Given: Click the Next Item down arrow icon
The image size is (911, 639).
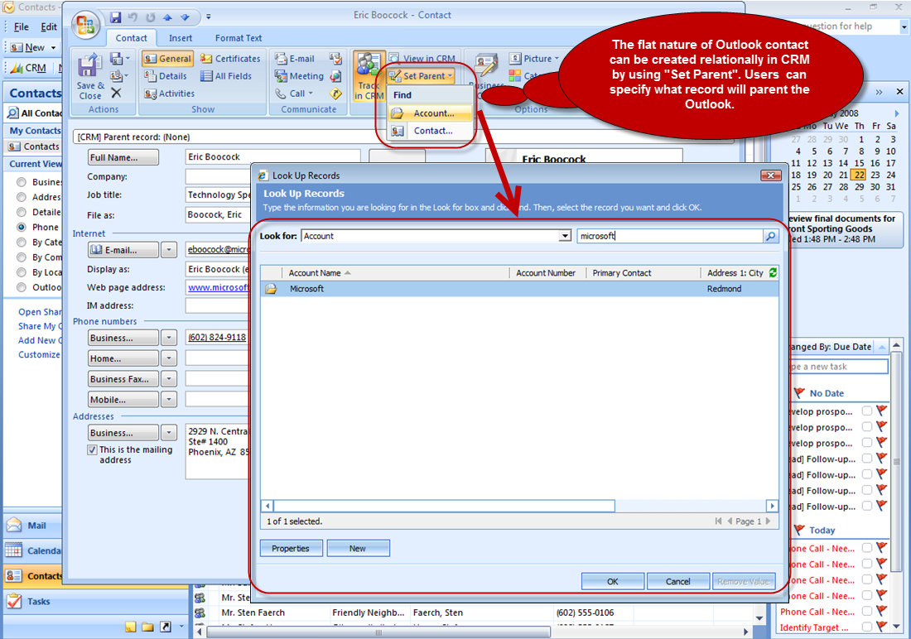Looking at the screenshot, I should [x=185, y=17].
